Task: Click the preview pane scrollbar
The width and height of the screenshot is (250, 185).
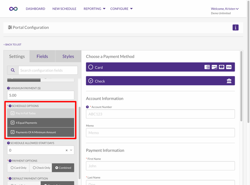Action: [241, 86]
